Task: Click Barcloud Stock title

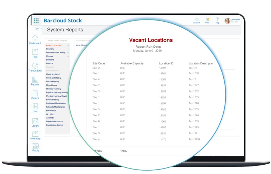Action: (63, 20)
